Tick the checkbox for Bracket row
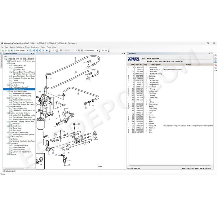Image resolution: width=217 pixels, height=217 pixels. [128, 78]
